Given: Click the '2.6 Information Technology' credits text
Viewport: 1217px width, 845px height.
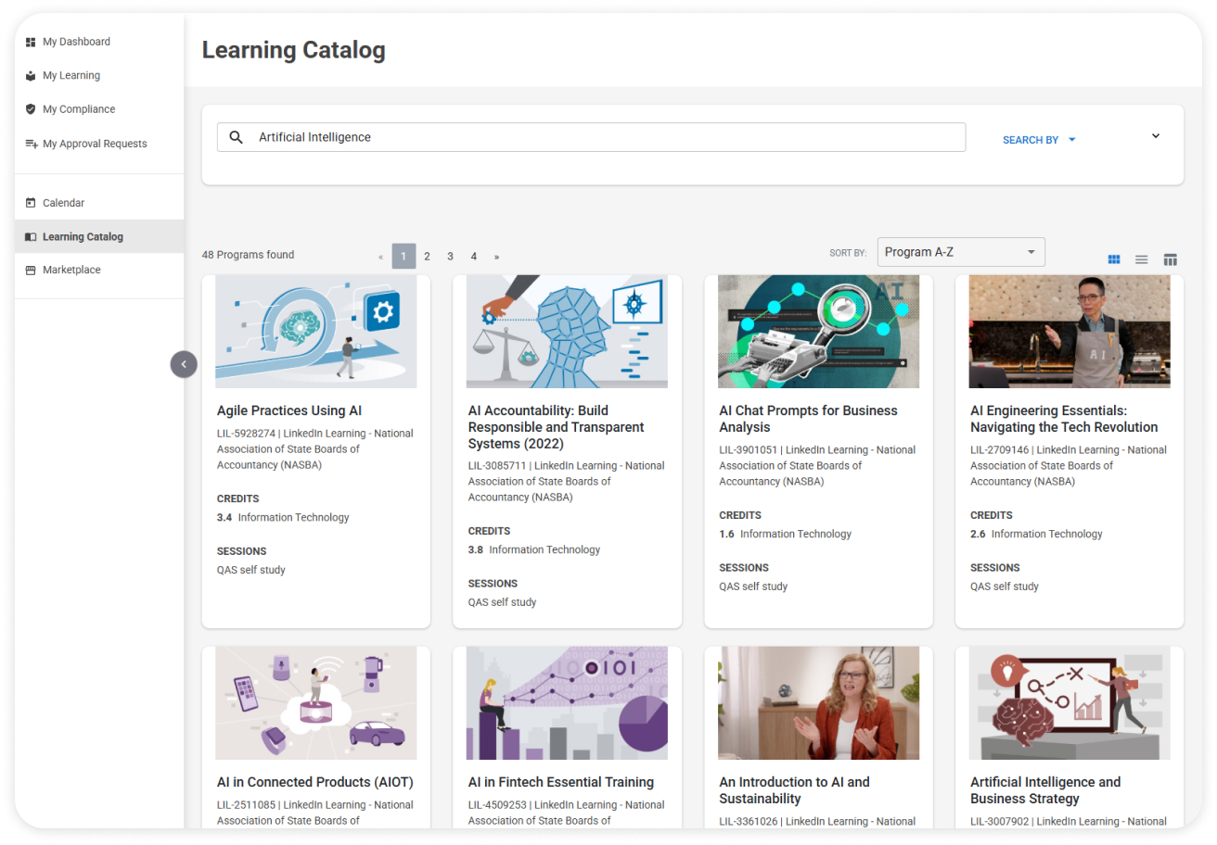Looking at the screenshot, I should [x=1036, y=535].
